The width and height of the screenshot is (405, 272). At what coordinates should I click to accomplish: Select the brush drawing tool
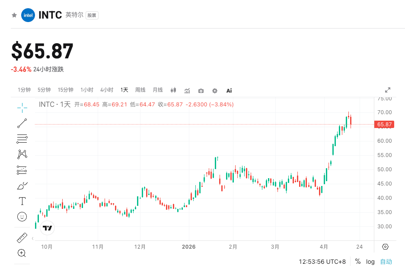22,186
